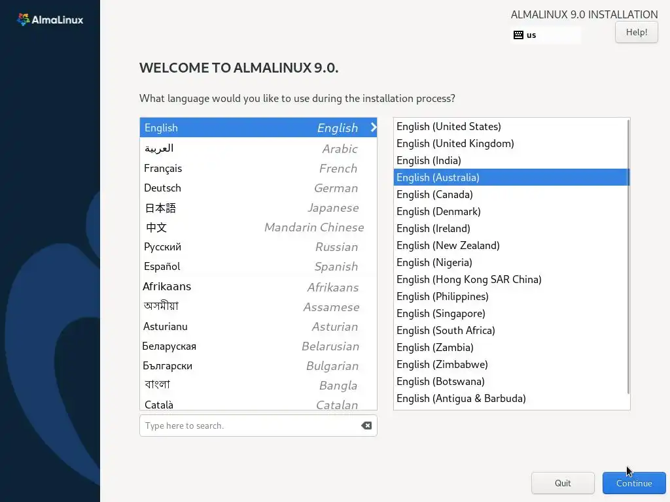Image resolution: width=670 pixels, height=502 pixels.
Task: Open the us keyboard layout indicator
Action: 546,35
